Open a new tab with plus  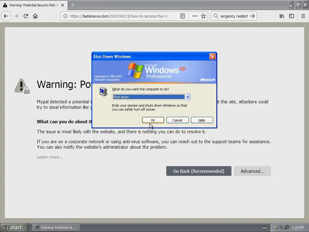pyautogui.click(x=73, y=5)
